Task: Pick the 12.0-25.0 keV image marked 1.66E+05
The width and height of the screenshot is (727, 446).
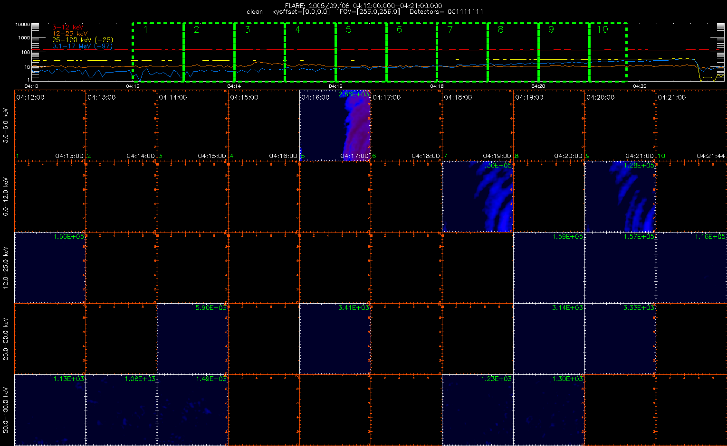Action: click(x=50, y=268)
